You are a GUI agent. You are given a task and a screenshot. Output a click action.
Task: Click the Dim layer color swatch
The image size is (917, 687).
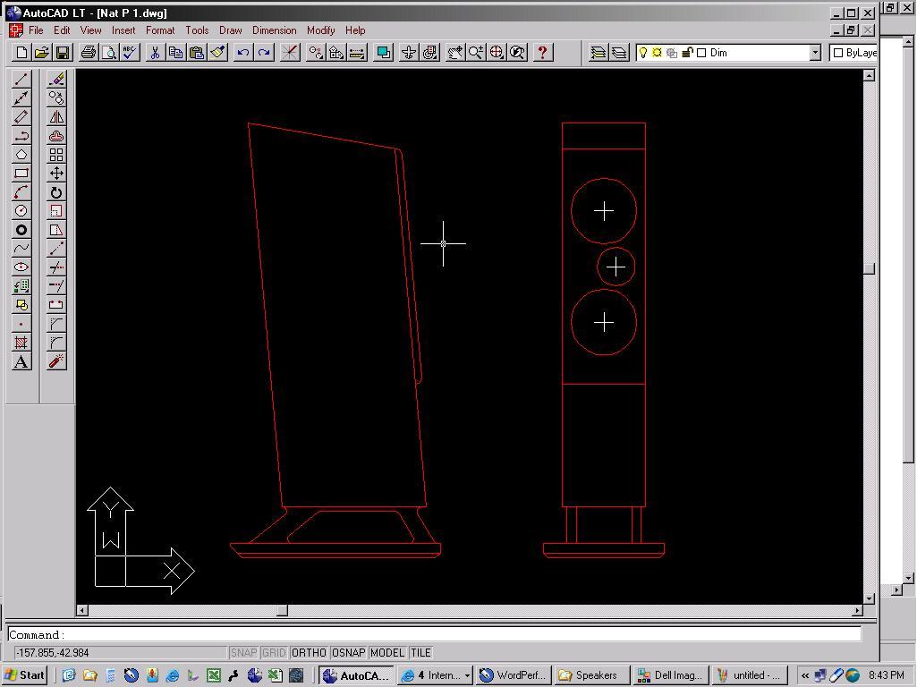point(701,53)
